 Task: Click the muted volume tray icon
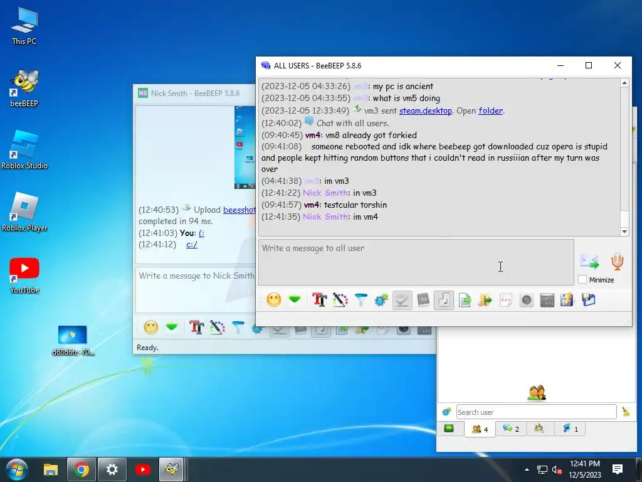click(x=557, y=469)
